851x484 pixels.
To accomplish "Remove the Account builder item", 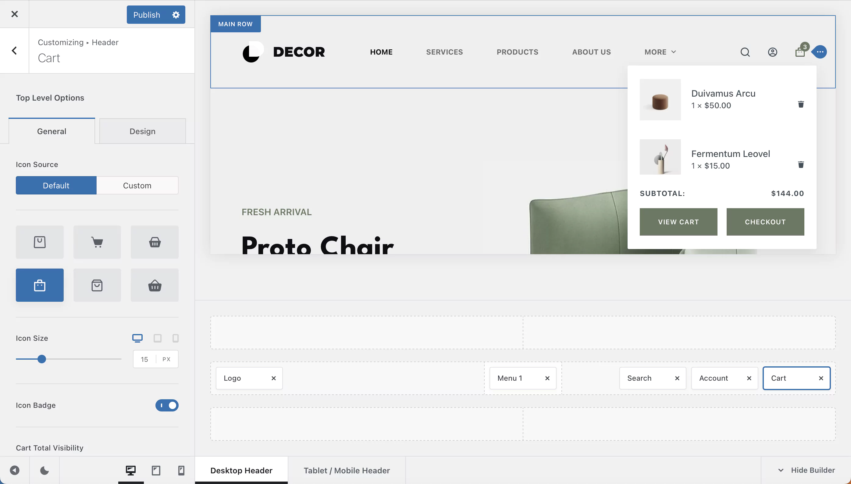I will (749, 378).
